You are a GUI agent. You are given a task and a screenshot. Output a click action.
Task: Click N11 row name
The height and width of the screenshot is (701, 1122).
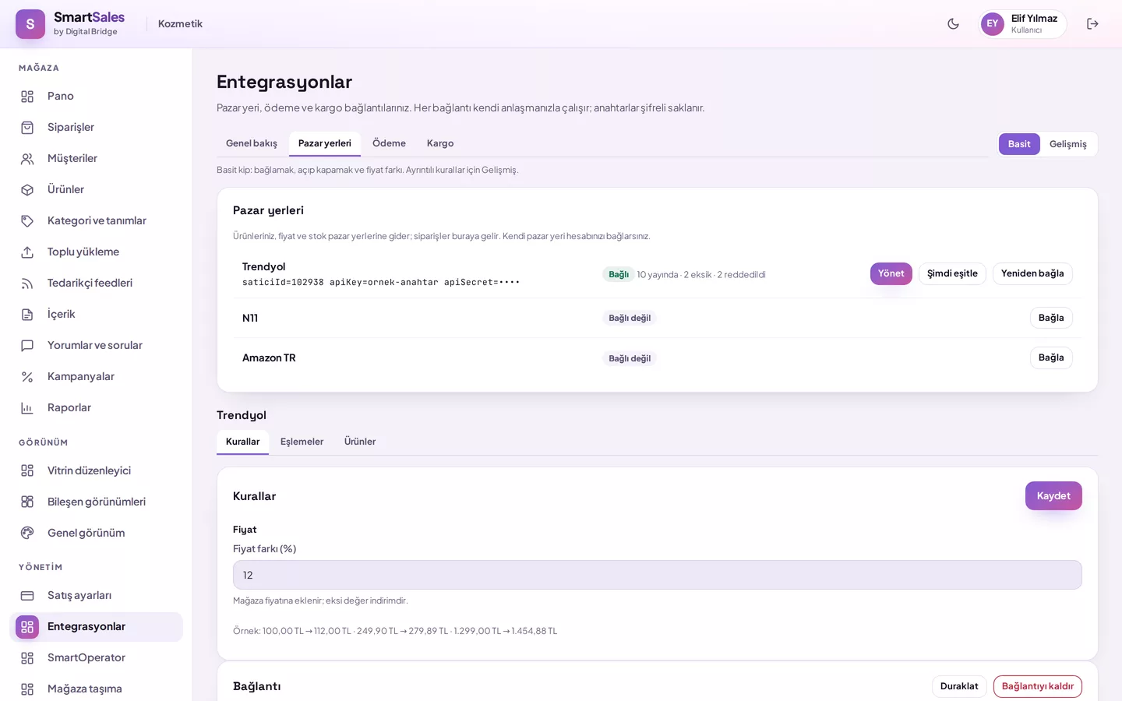[250, 318]
